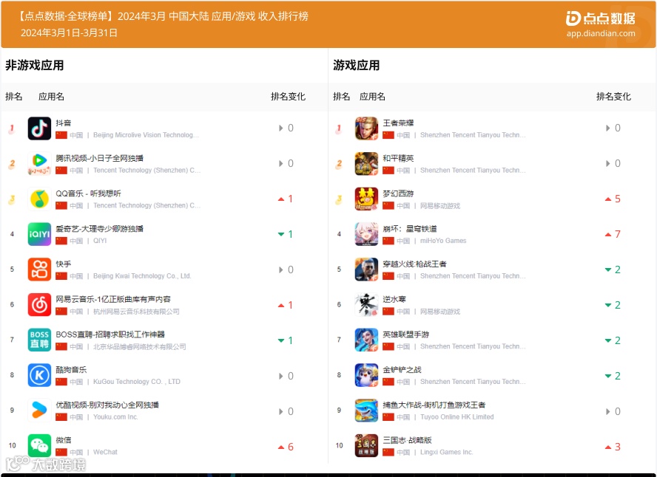Select the 游戏应用 section title
The height and width of the screenshot is (477, 657).
point(356,65)
